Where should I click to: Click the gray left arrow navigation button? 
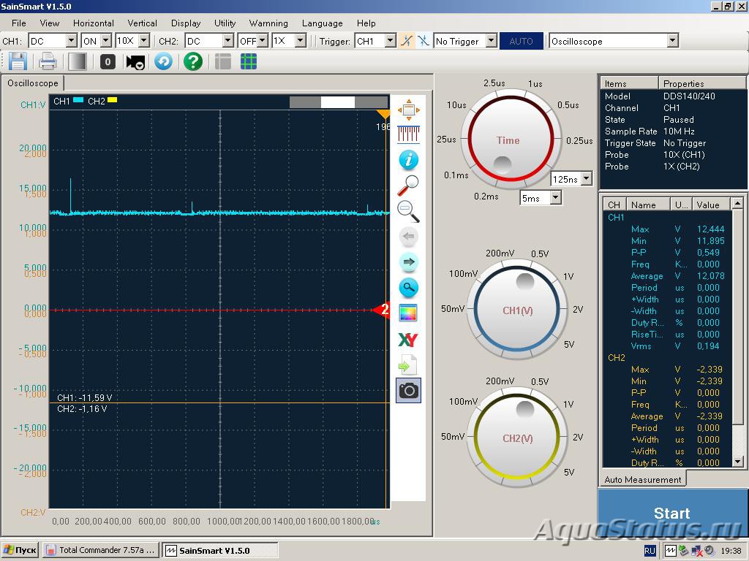(x=408, y=236)
